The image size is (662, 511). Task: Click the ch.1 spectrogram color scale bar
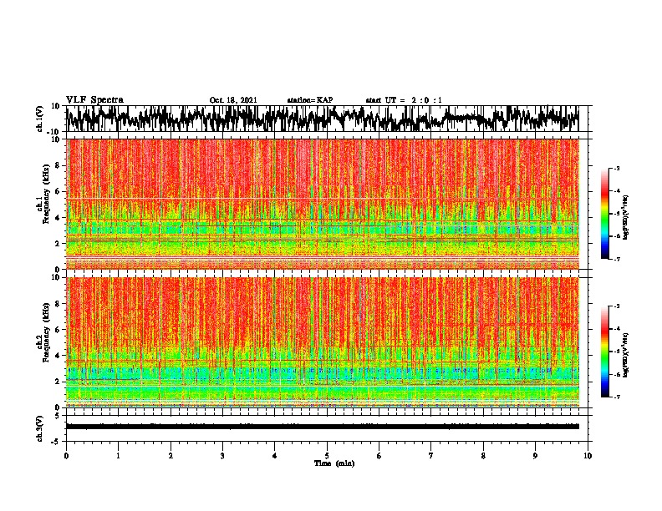click(x=604, y=214)
